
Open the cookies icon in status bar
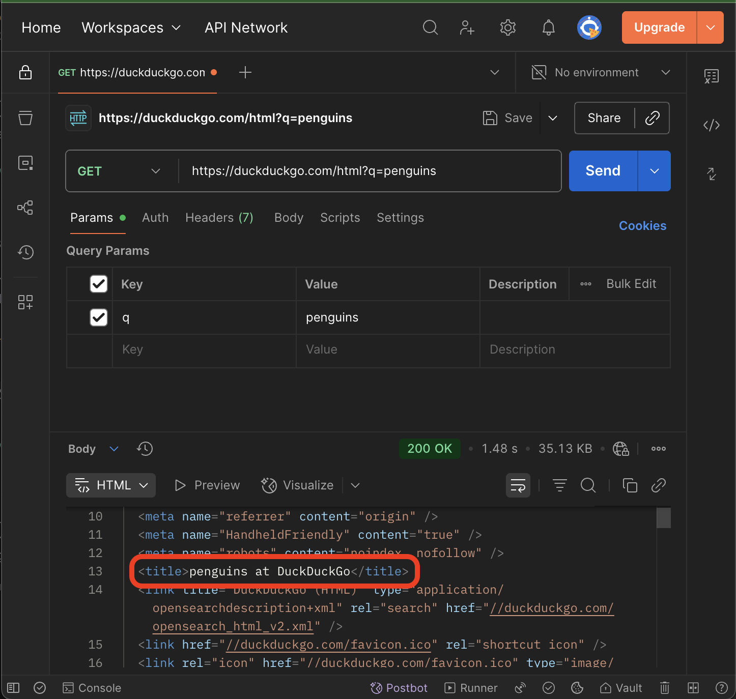pyautogui.click(x=577, y=688)
